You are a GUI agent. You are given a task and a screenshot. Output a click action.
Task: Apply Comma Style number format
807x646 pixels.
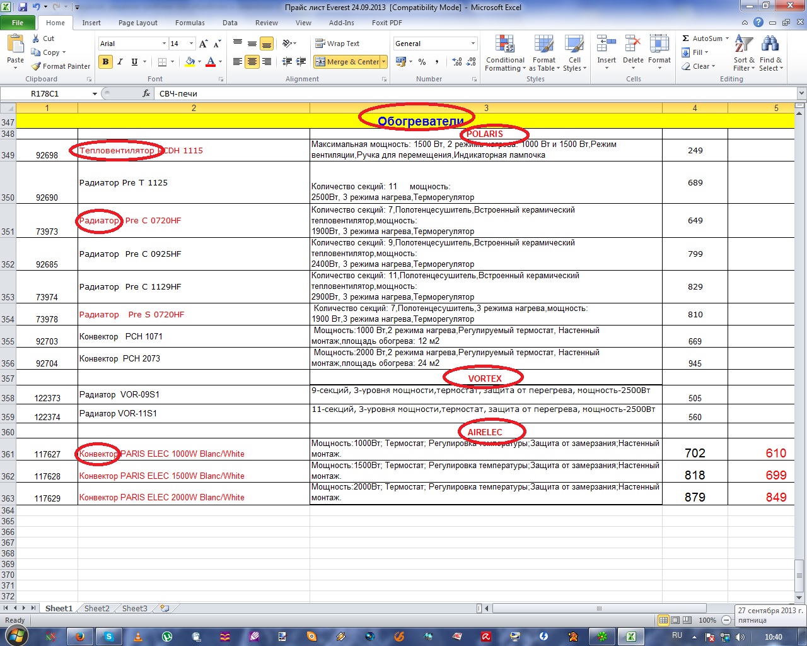pos(437,62)
